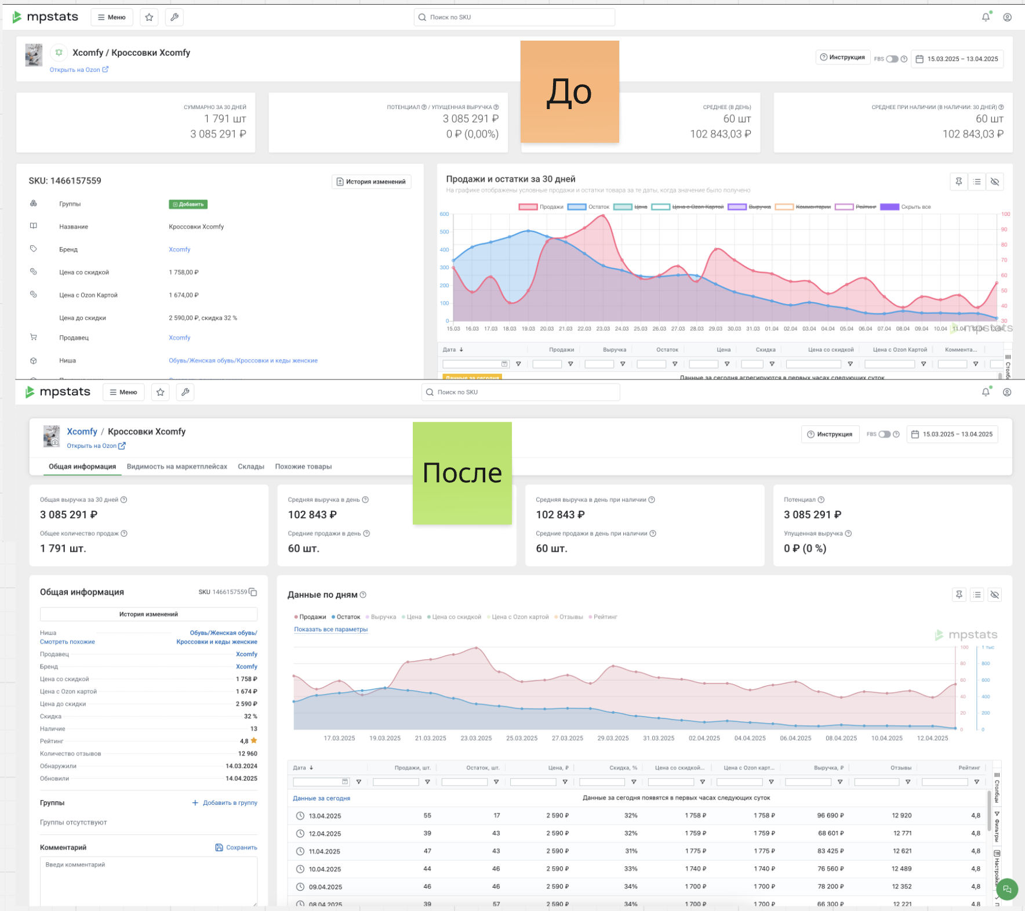1025x911 pixels.
Task: Open filter funnel for 'Выручка, ₽' column in lower table
Action: pyautogui.click(x=840, y=782)
